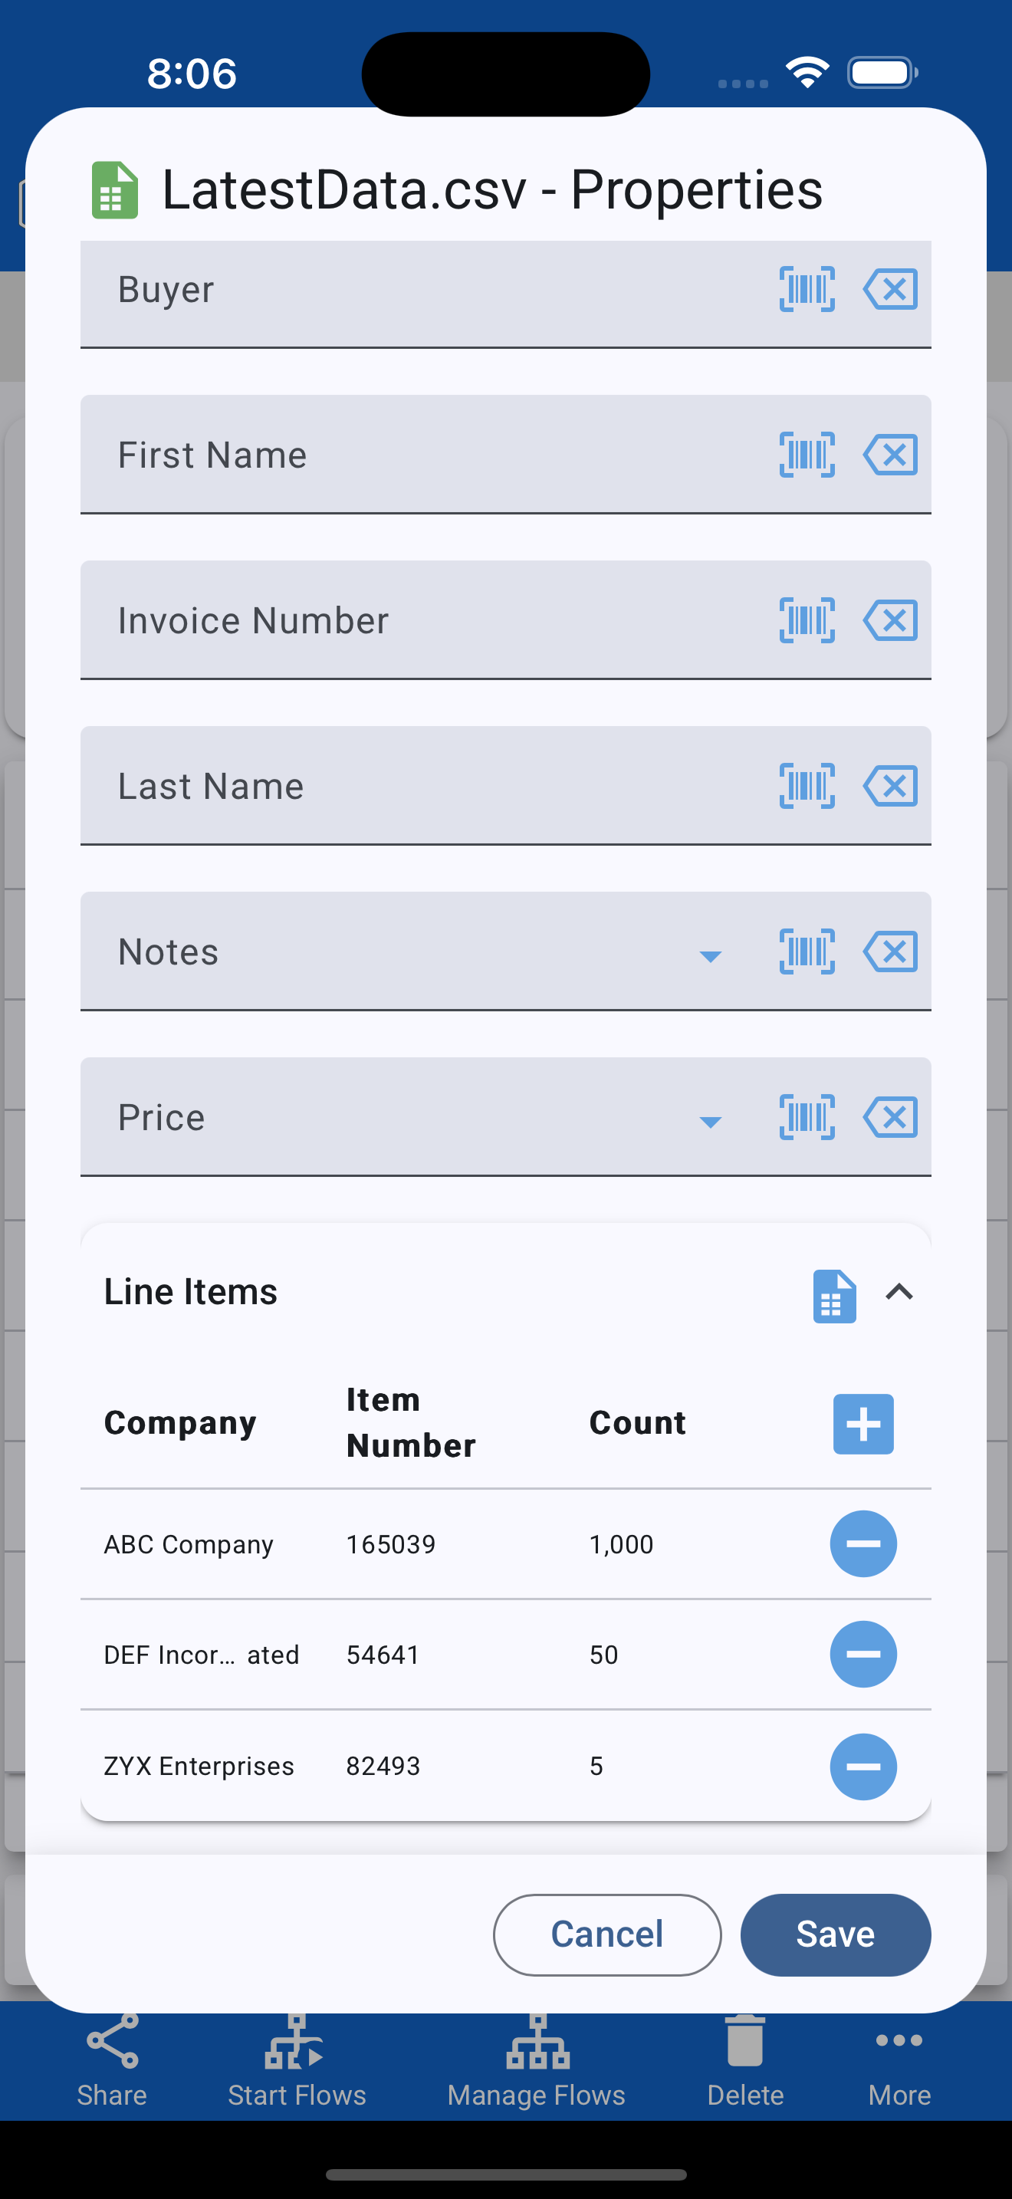This screenshot has height=2199, width=1012.
Task: Clear the Notes field
Action: coord(890,951)
